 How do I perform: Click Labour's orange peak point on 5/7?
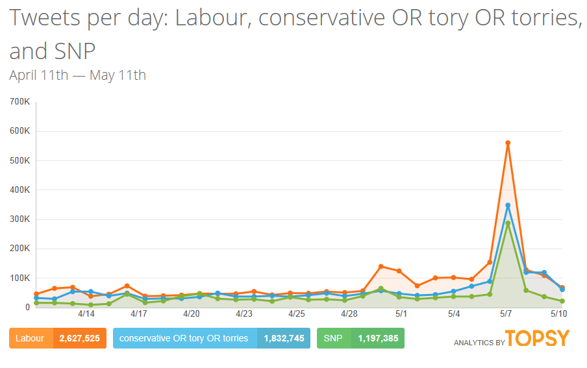pos(508,143)
